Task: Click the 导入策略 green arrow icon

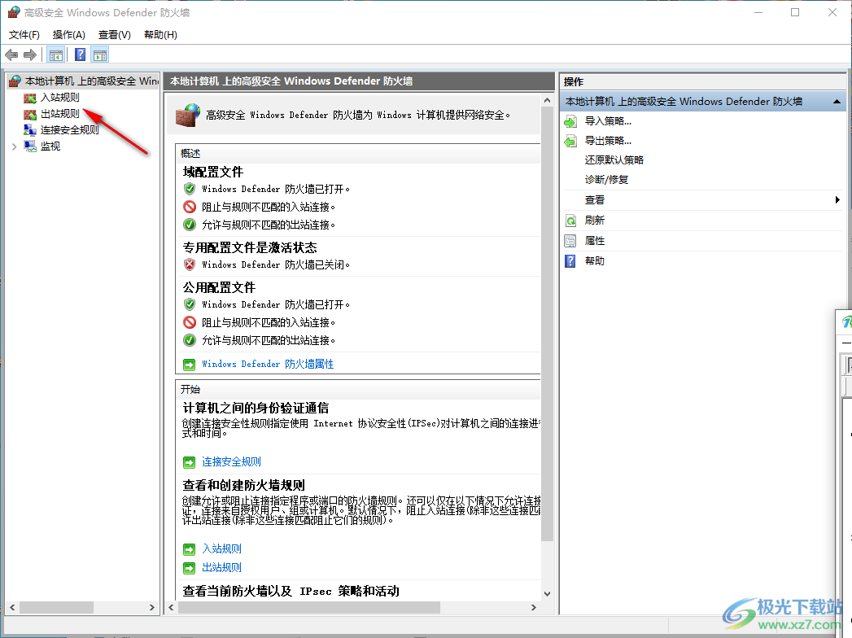Action: (x=570, y=121)
